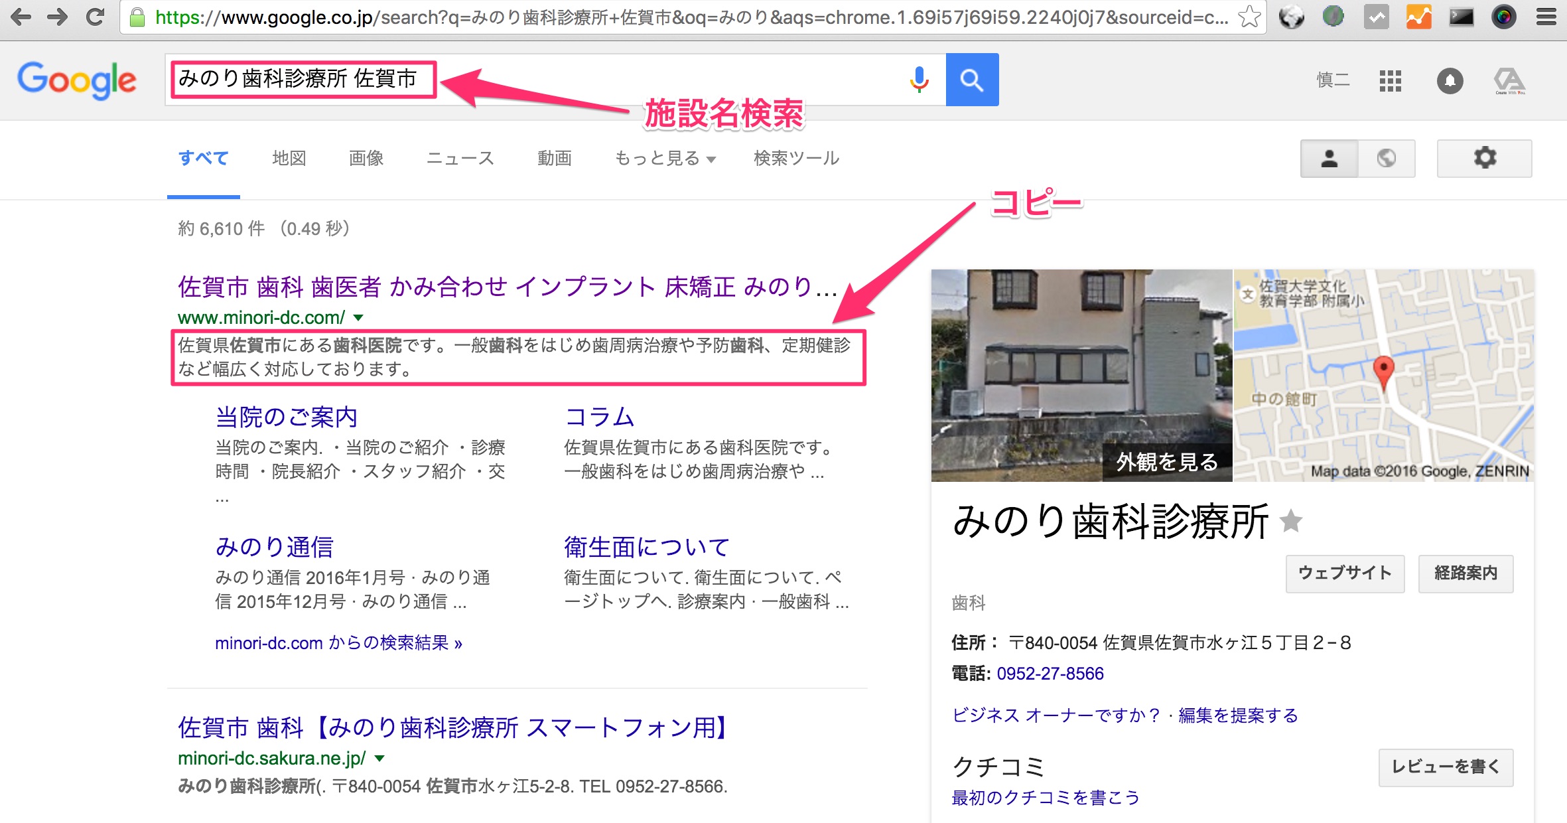Expand the もっと見る dropdown
The width and height of the screenshot is (1567, 823).
coord(665,159)
